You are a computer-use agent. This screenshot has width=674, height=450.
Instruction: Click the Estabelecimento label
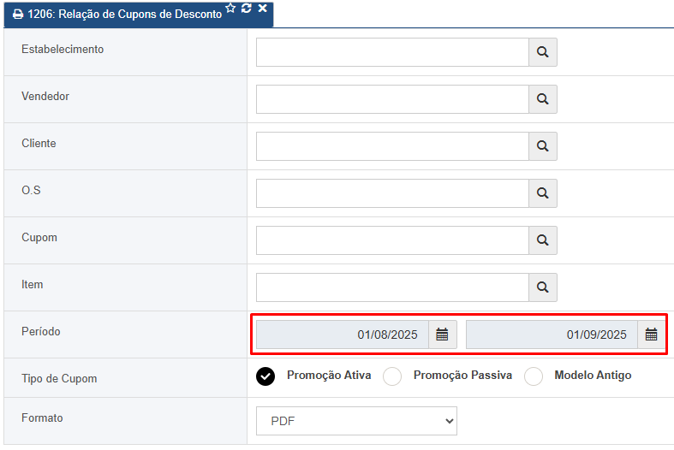[x=63, y=50]
